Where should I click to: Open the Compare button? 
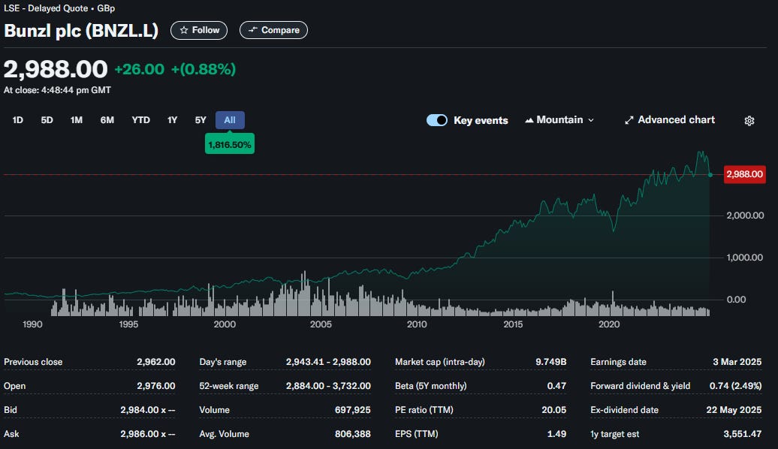[273, 30]
